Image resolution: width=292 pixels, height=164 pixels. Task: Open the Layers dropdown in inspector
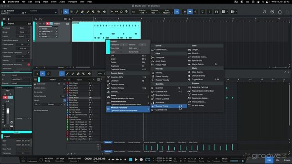pos(23,36)
